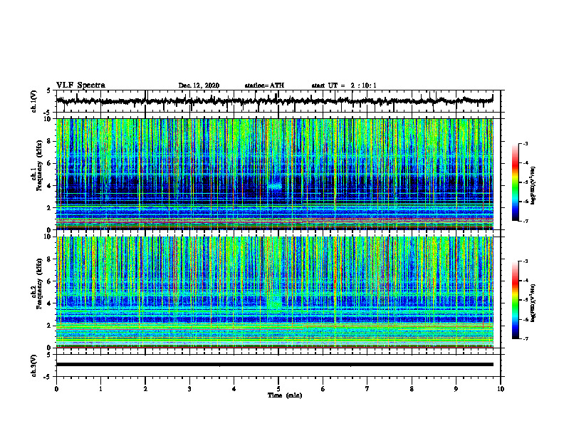Click the ch.2 "Frequency (kHz)" axis label
Image resolution: width=564 pixels, height=436 pixels.
click(39, 284)
